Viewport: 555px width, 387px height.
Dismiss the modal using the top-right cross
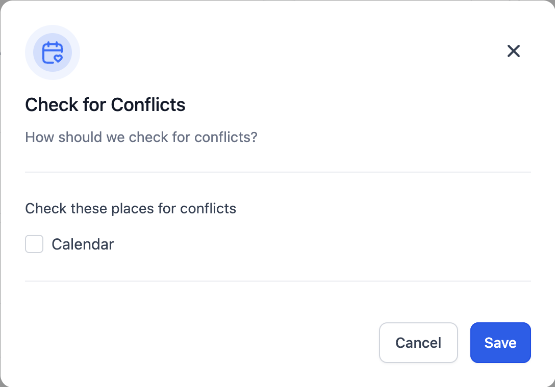pos(513,51)
